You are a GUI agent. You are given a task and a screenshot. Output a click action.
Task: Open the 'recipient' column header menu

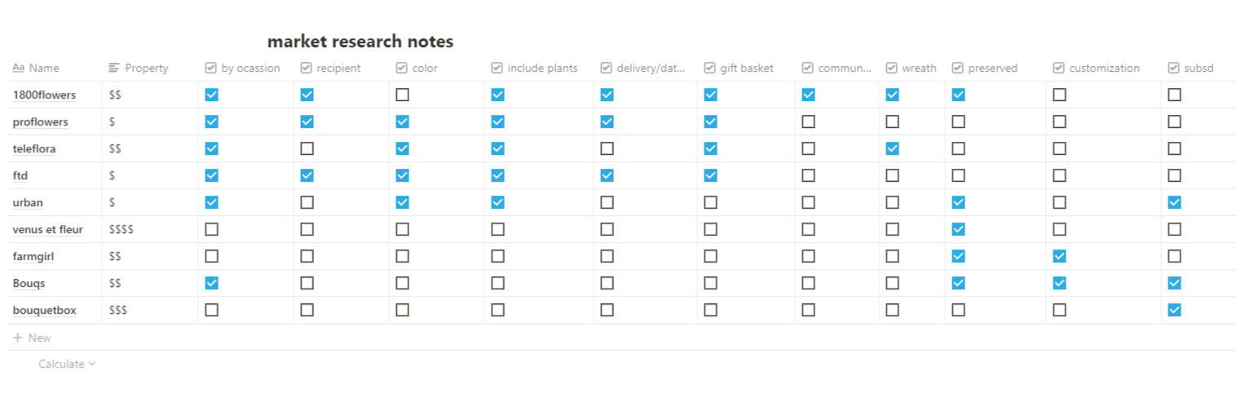[x=338, y=68]
